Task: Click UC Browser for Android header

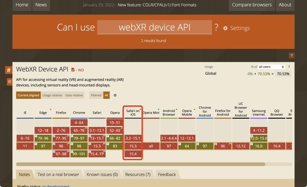Action: (x=241, y=110)
